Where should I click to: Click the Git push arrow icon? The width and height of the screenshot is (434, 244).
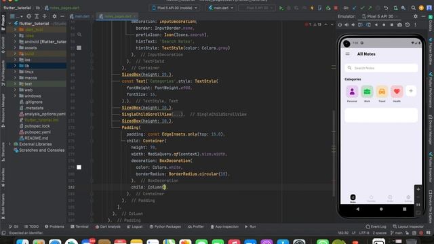[x=370, y=8]
